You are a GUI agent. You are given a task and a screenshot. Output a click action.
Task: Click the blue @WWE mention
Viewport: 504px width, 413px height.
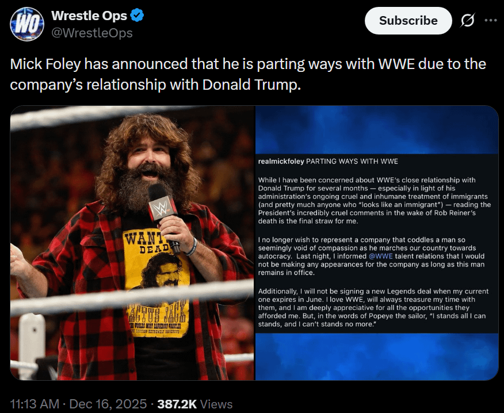(380, 256)
